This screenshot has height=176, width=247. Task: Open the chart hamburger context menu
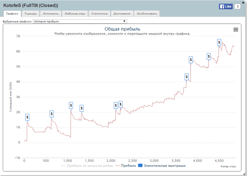(x=236, y=30)
